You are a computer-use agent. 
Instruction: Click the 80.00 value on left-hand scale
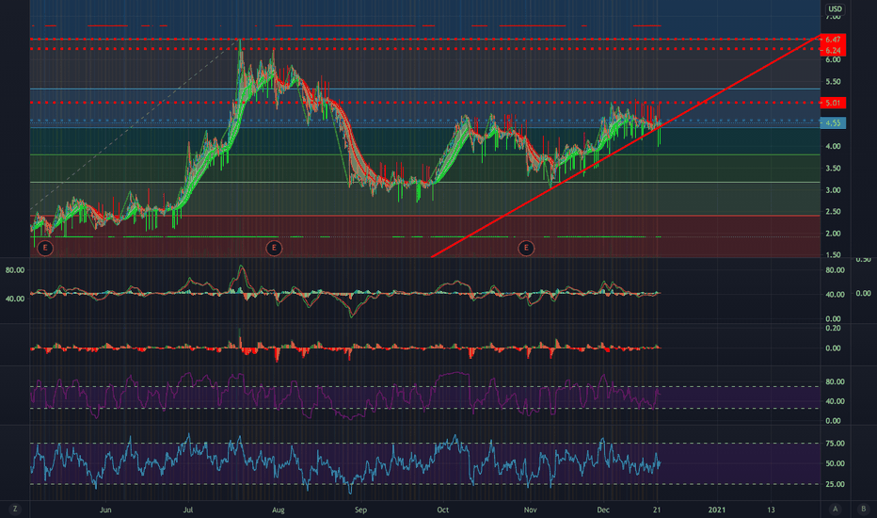15,270
